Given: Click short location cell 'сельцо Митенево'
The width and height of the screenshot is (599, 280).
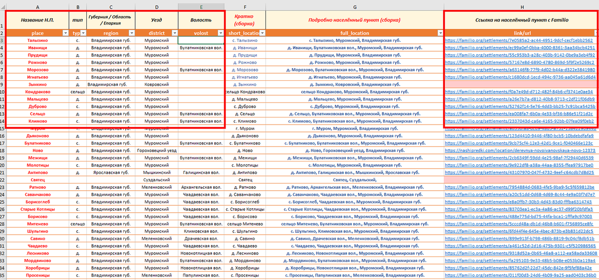Looking at the screenshot, I should click(245, 224).
